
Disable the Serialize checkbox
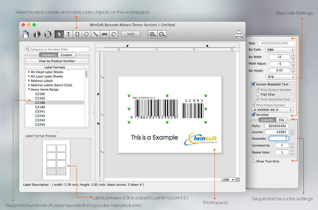[x=253, y=115]
